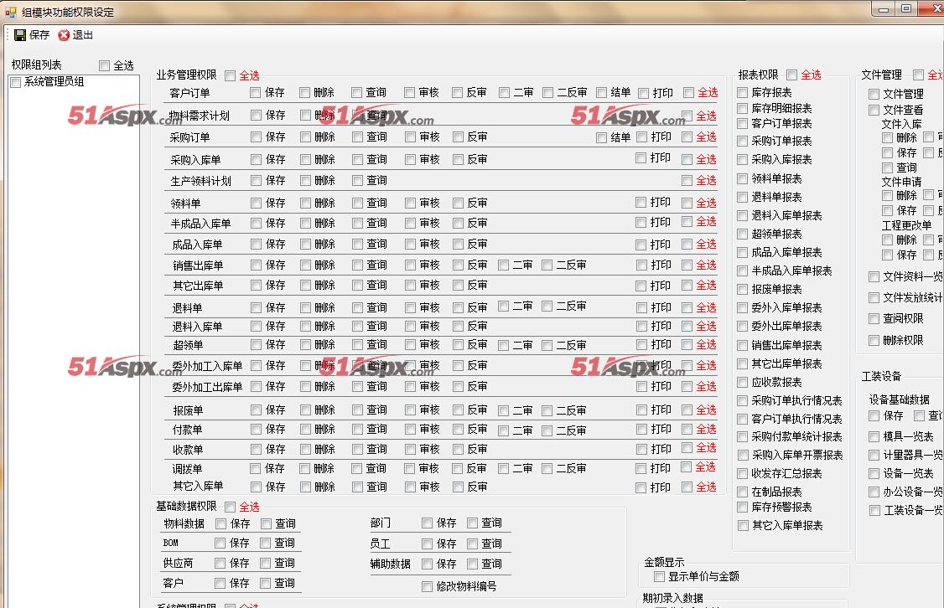Enable 查询 for BOM

pyautogui.click(x=266, y=544)
